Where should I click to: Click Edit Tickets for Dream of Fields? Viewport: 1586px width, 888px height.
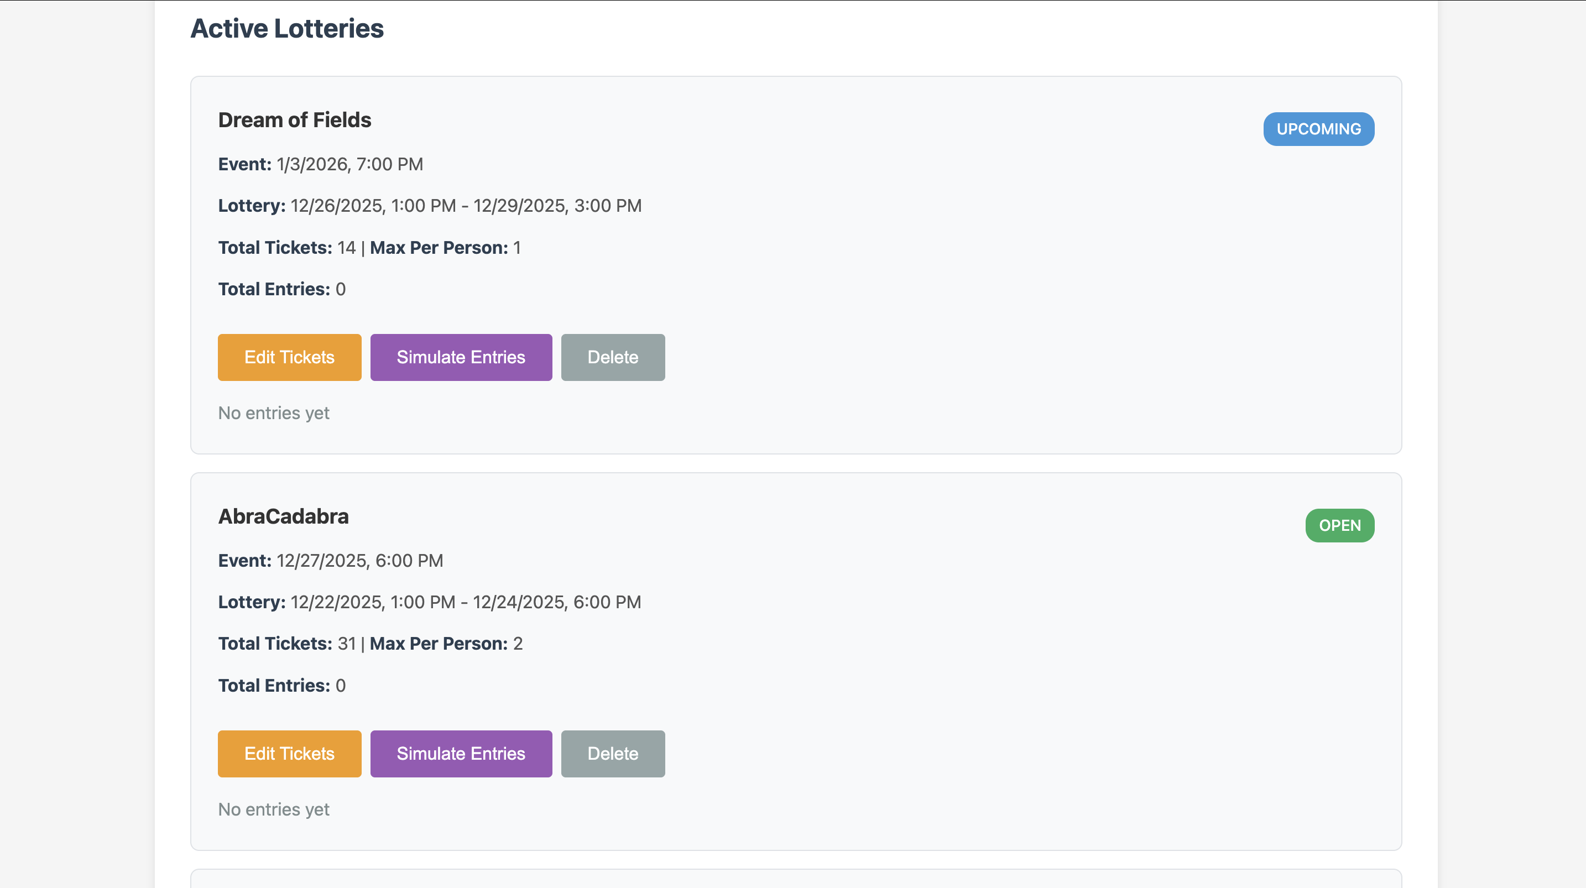pos(289,357)
